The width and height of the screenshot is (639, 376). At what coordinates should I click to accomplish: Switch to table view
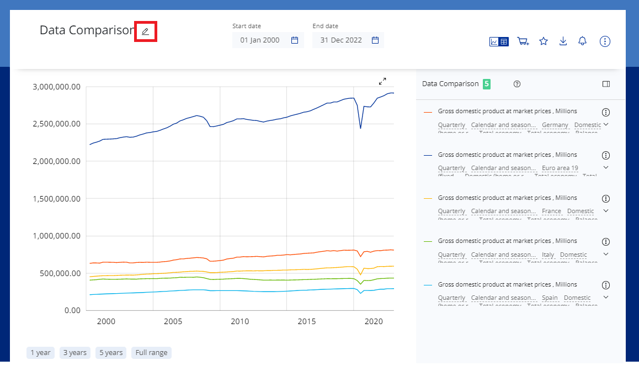tap(504, 41)
